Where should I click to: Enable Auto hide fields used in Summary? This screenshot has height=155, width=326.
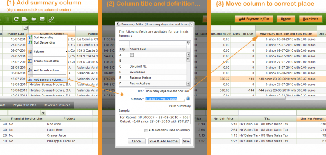pos(146,130)
